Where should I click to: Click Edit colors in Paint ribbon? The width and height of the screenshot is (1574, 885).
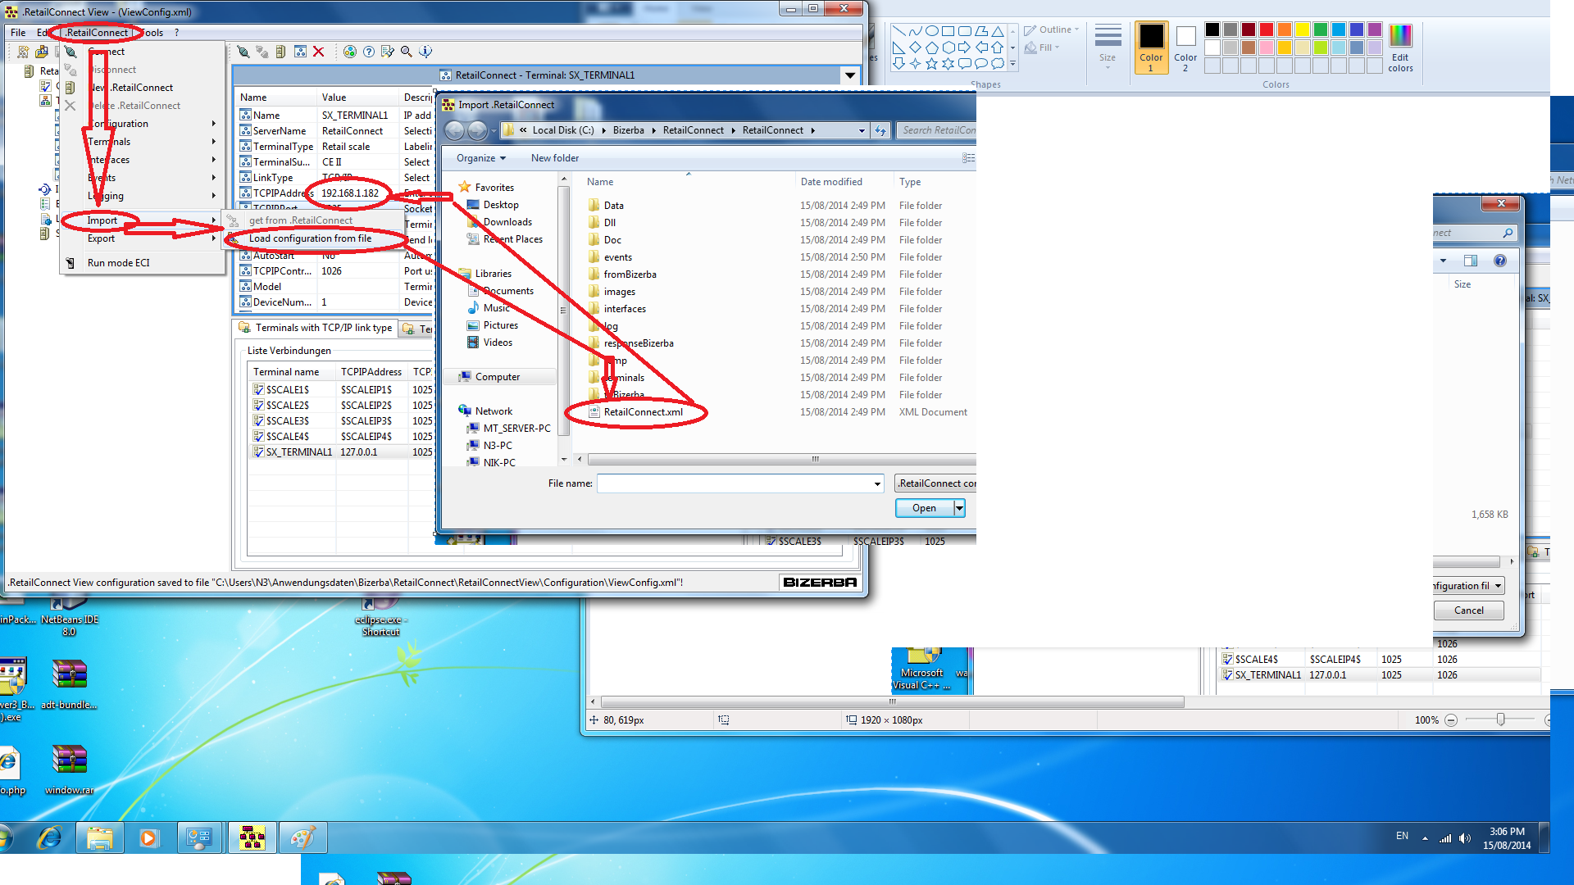click(1400, 48)
